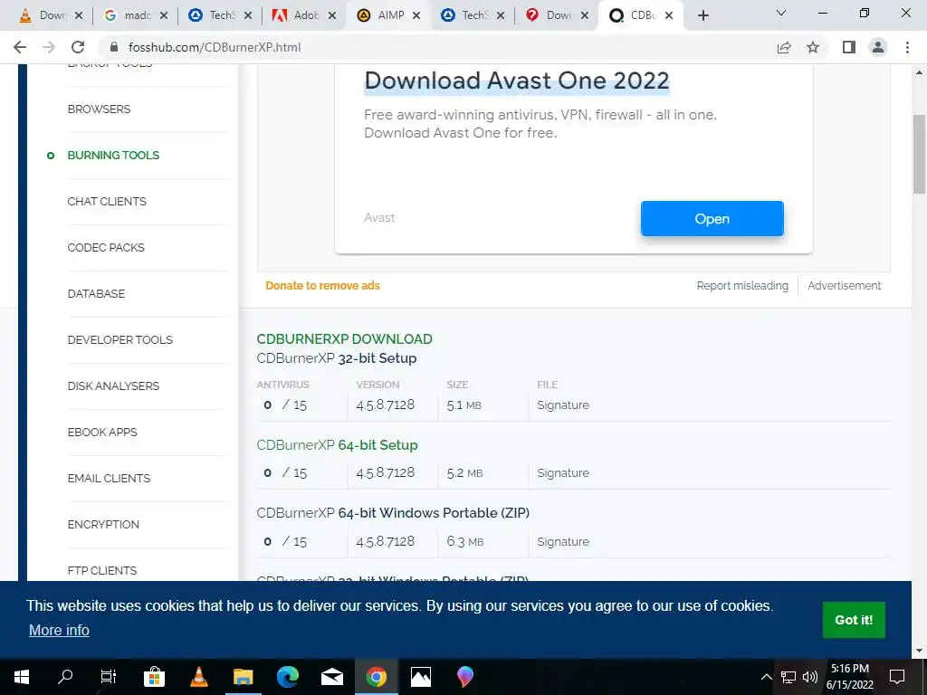The image size is (927, 695).
Task: Open the Paint 3D taskbar icon
Action: point(465,677)
